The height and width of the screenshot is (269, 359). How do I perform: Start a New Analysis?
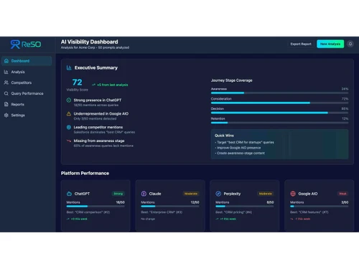pyautogui.click(x=330, y=44)
